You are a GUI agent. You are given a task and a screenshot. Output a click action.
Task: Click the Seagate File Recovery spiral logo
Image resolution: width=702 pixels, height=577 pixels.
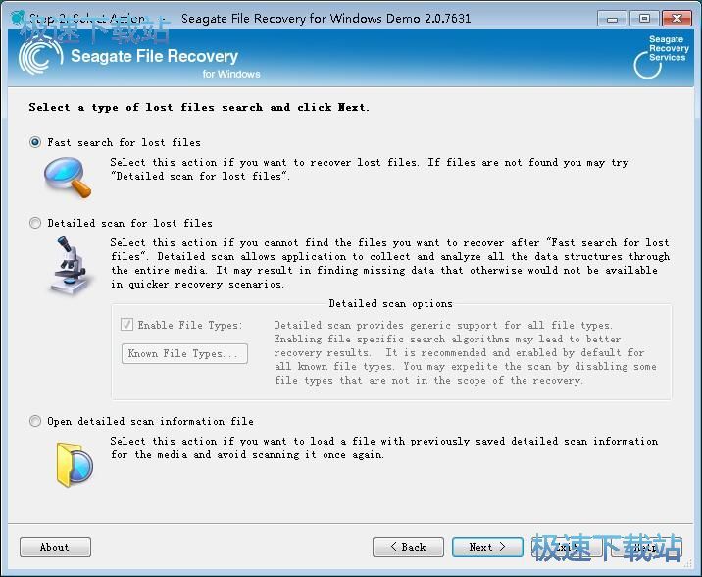tap(40, 57)
